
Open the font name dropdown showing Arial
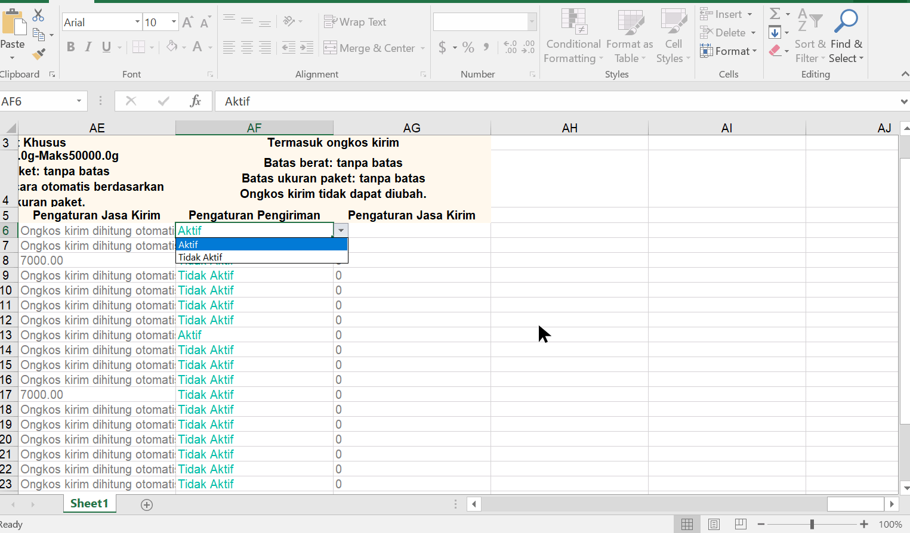(x=137, y=22)
